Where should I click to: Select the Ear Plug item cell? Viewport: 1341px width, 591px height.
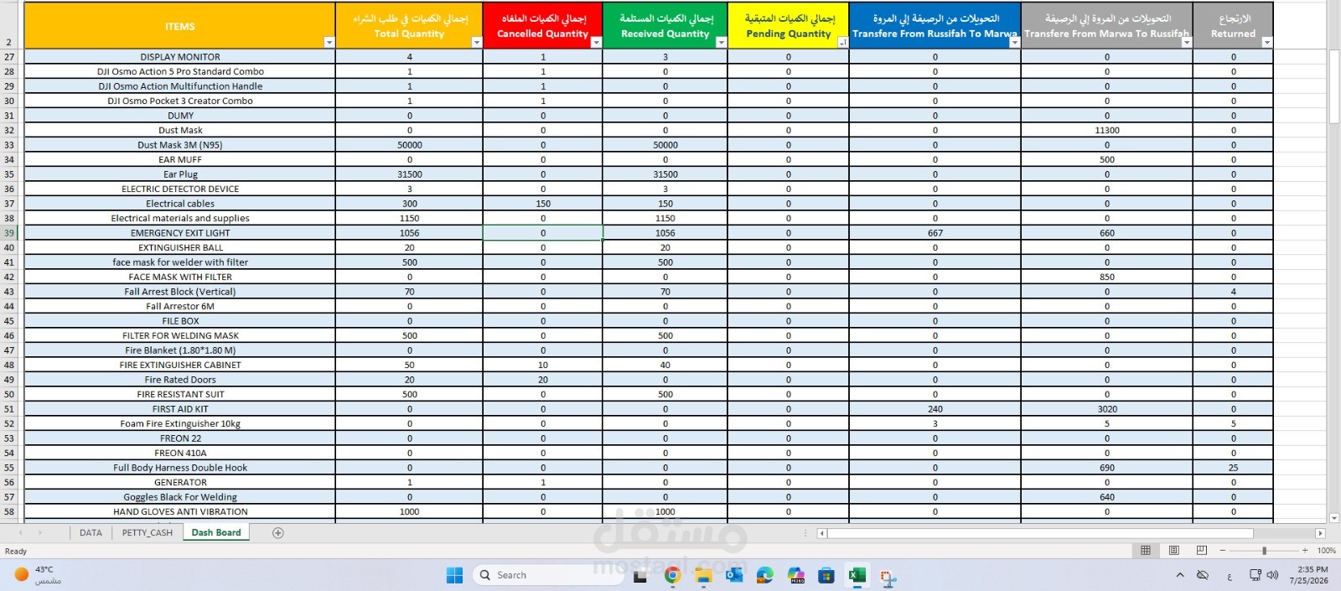180,174
